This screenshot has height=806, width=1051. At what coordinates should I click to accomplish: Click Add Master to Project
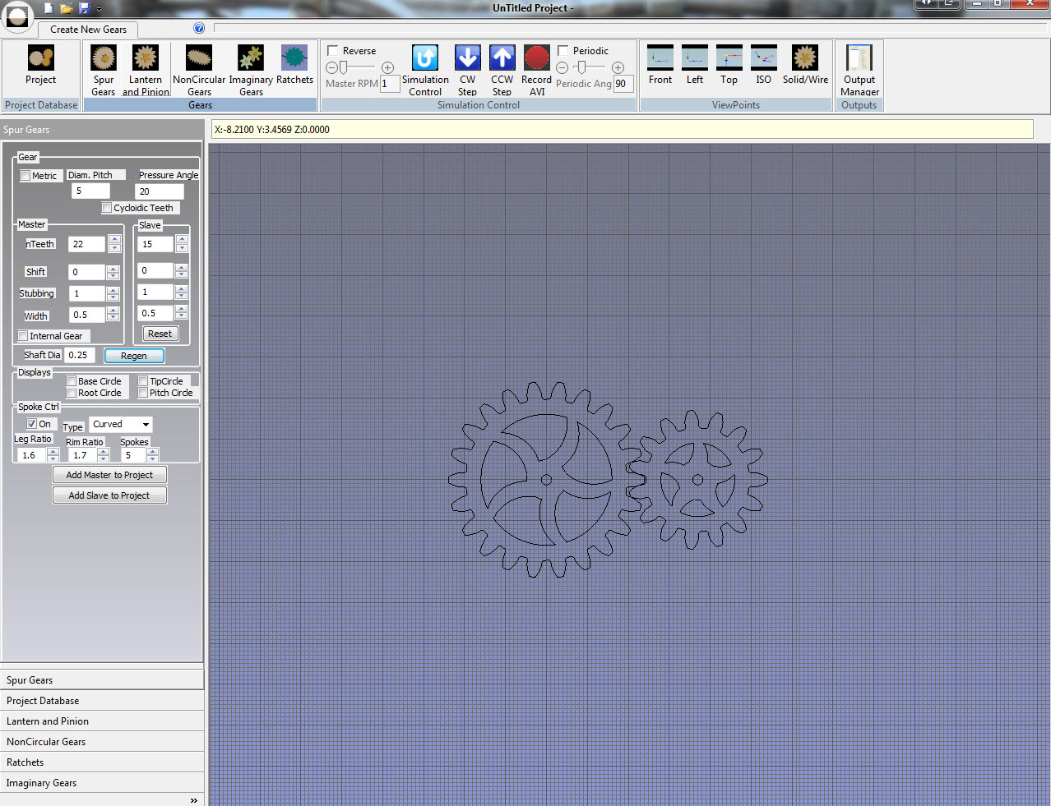click(109, 475)
